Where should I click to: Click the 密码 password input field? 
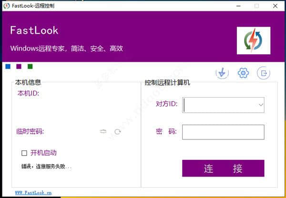(x=223, y=132)
